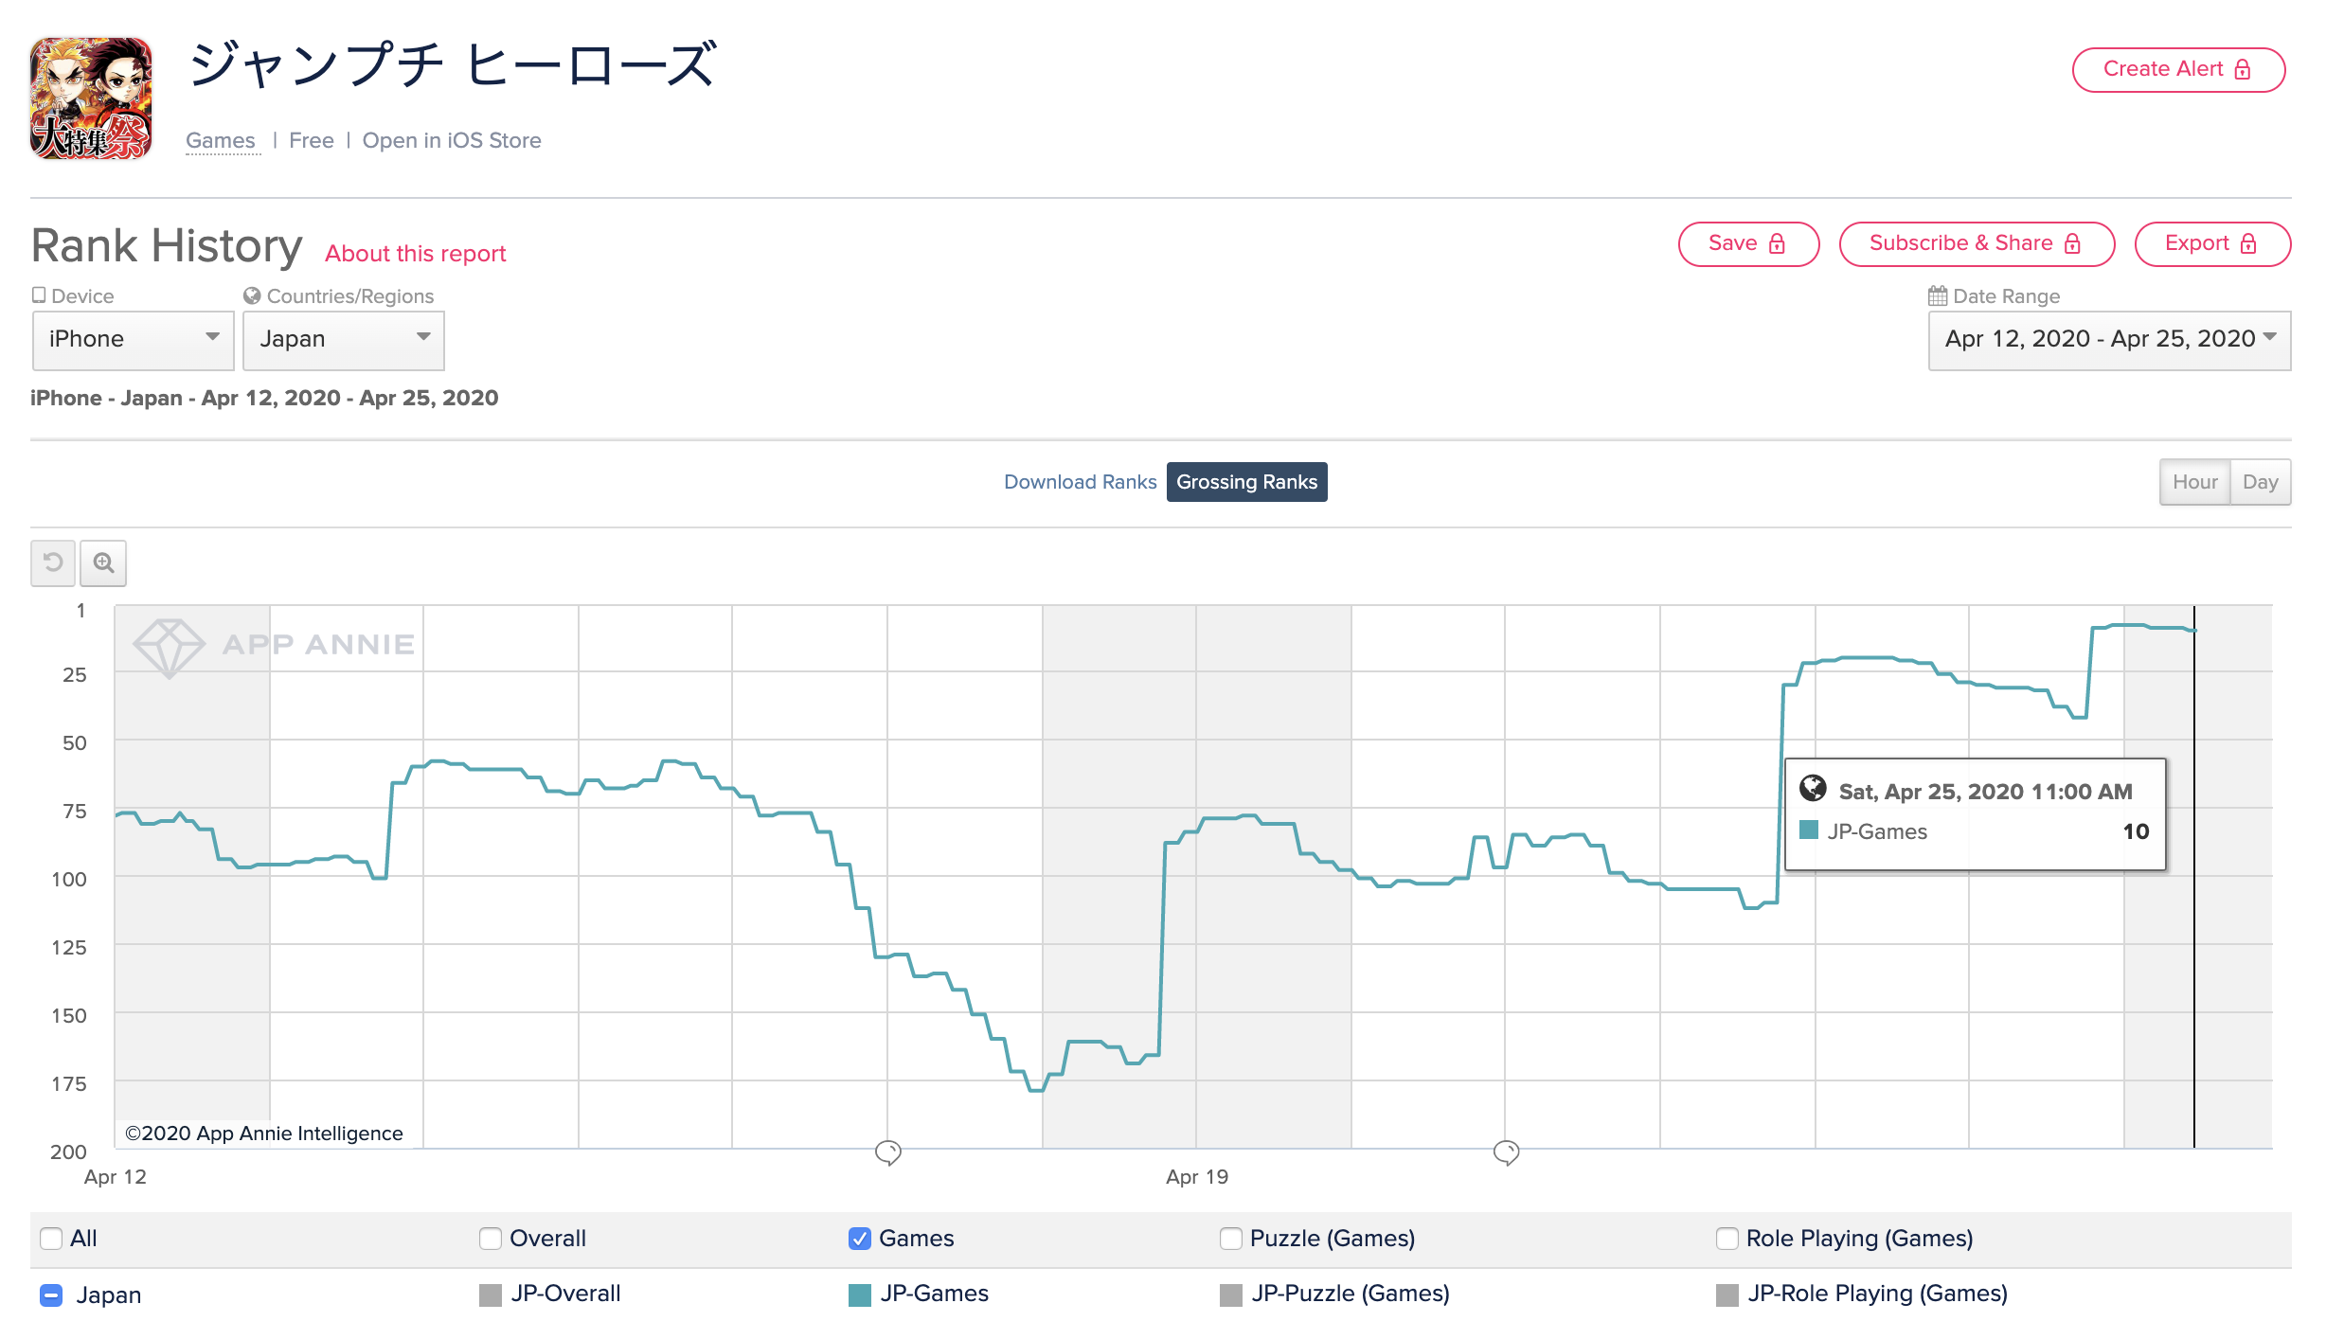Image resolution: width=2326 pixels, height=1339 pixels.
Task: Click the JP-Games tooltip swatch
Action: (1809, 830)
